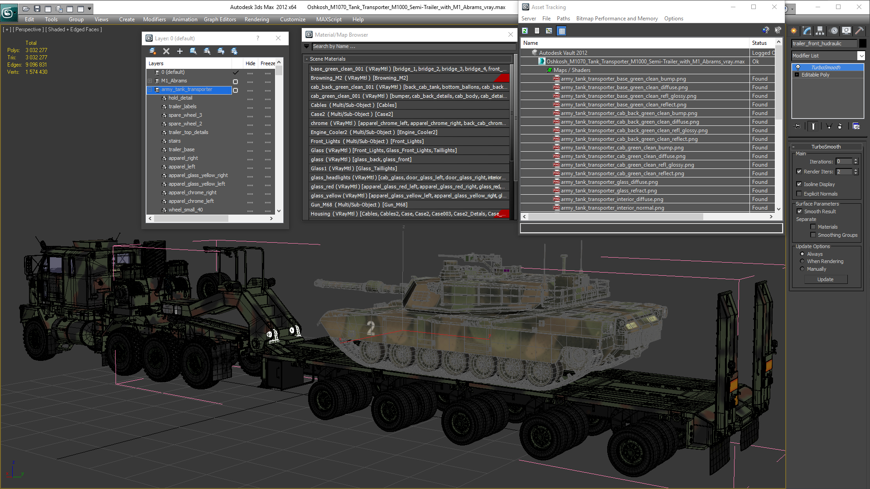870x489 pixels.
Task: Toggle the Isoline Display checkbox
Action: tap(799, 184)
